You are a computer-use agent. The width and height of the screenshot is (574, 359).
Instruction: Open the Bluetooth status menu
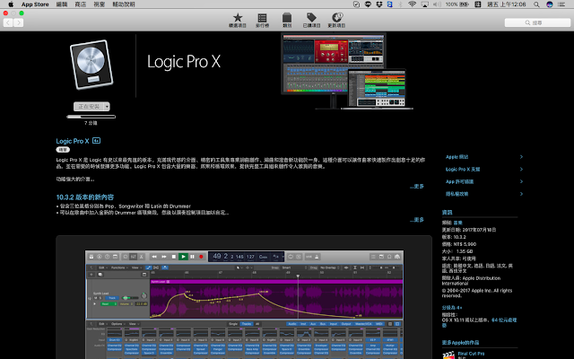click(x=400, y=4)
